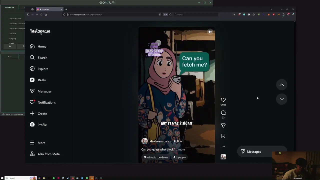This screenshot has width=320, height=180.
Task: Close the Instagram browser tab
Action: click(61, 9)
